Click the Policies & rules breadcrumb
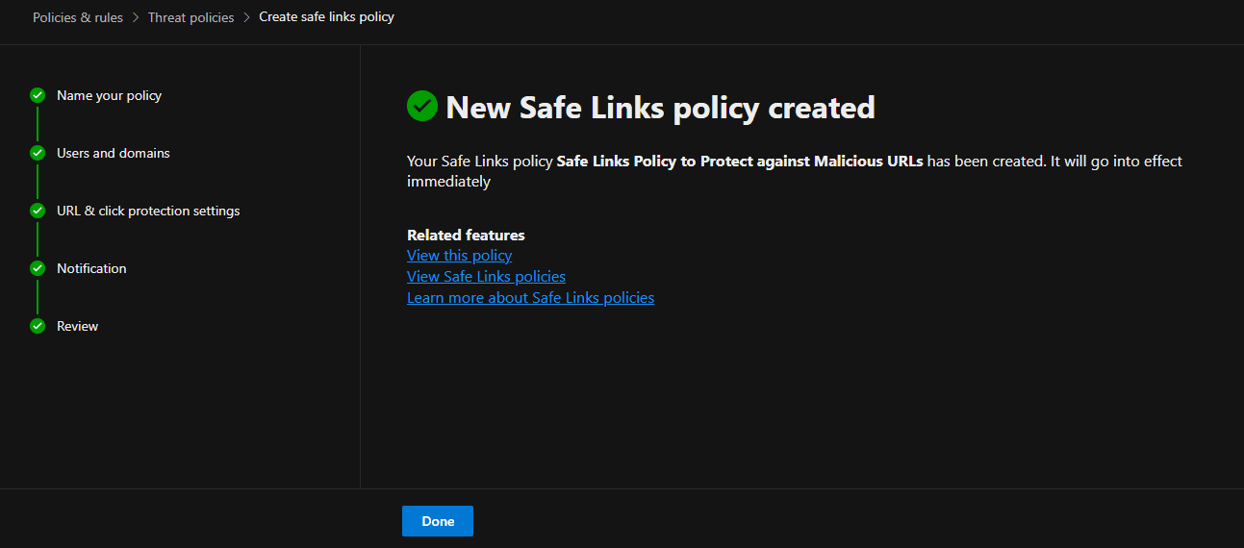1244x548 pixels. 78,17
